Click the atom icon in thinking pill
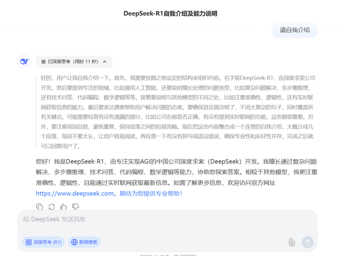This screenshot has height=256, width=343. point(44,62)
